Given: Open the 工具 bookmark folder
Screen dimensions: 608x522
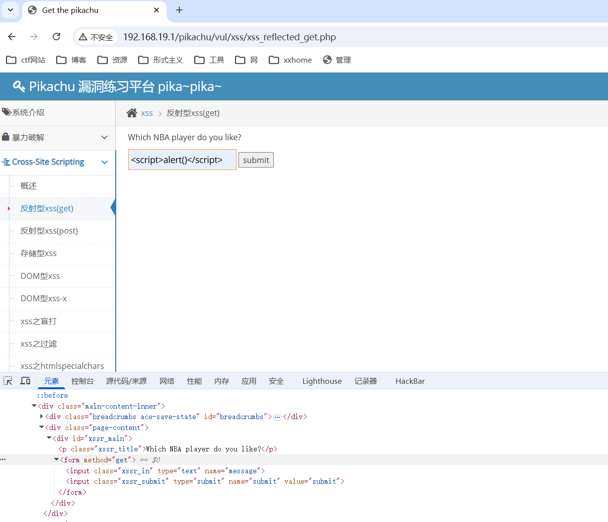Looking at the screenshot, I should [x=209, y=60].
